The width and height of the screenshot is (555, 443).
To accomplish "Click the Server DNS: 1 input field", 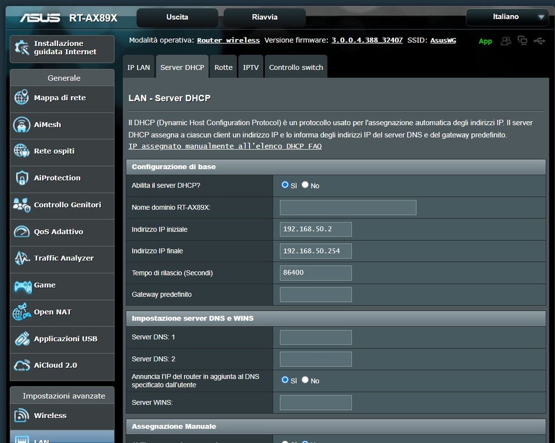I will (315, 337).
